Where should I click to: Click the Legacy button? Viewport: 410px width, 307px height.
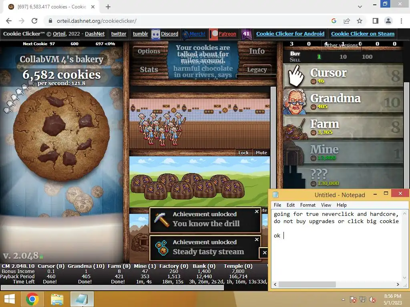click(x=257, y=70)
